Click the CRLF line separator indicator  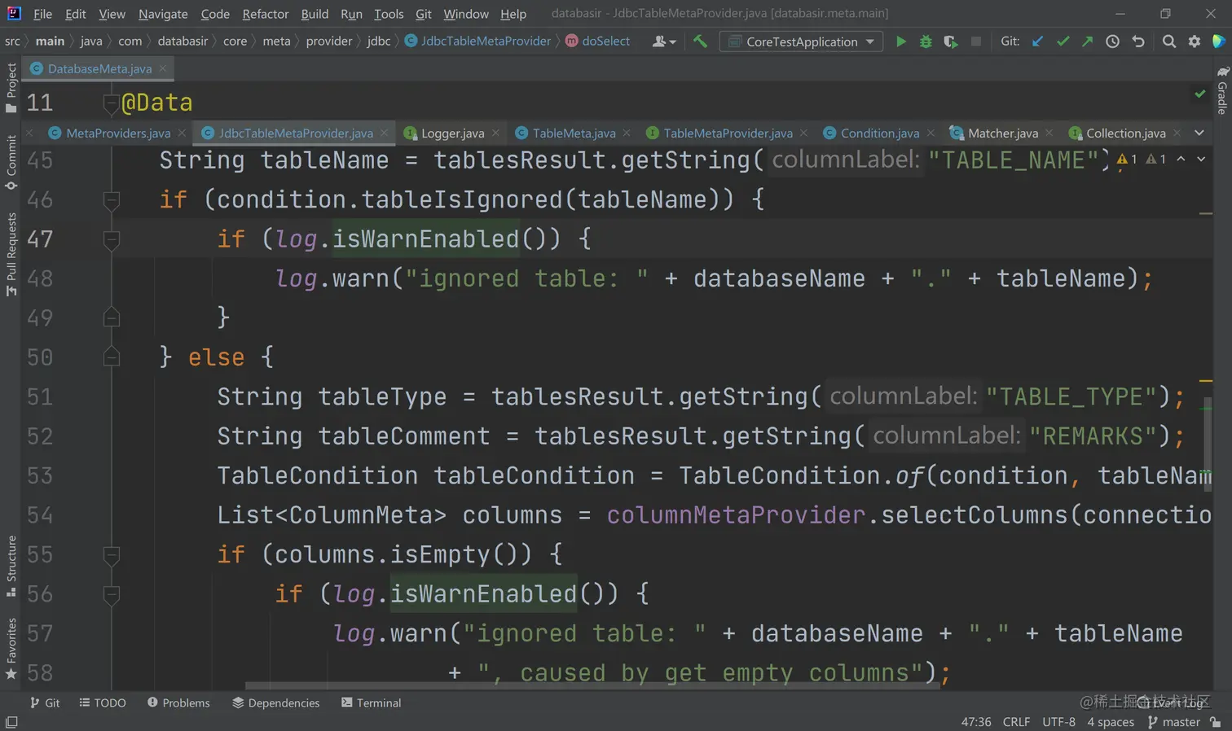click(x=1016, y=722)
